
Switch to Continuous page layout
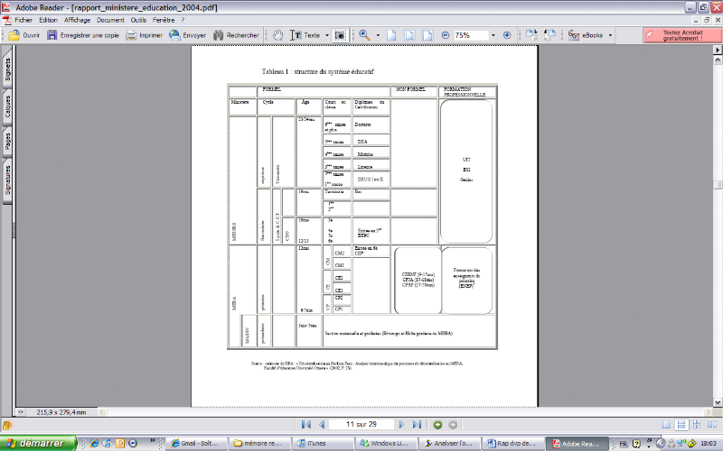pos(681,425)
